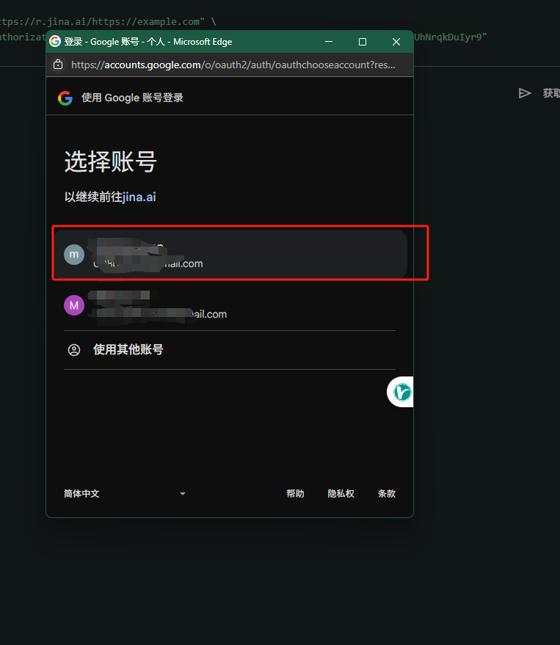Click the jina.ai link under heading
This screenshot has width=560, height=645.
point(139,197)
